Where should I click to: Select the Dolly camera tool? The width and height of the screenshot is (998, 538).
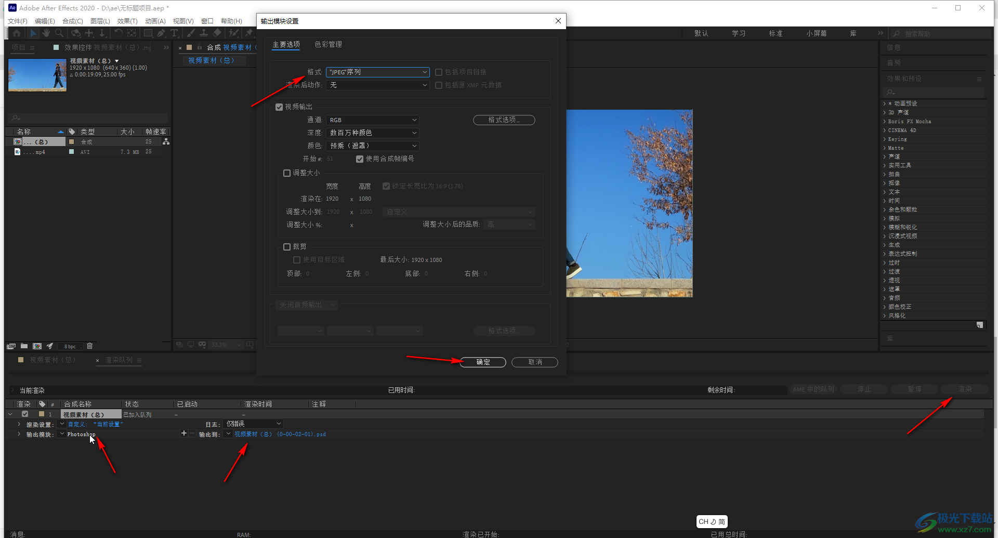pos(102,33)
